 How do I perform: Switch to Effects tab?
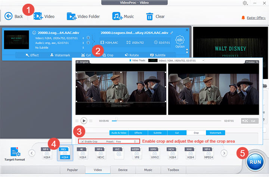pos(138,133)
